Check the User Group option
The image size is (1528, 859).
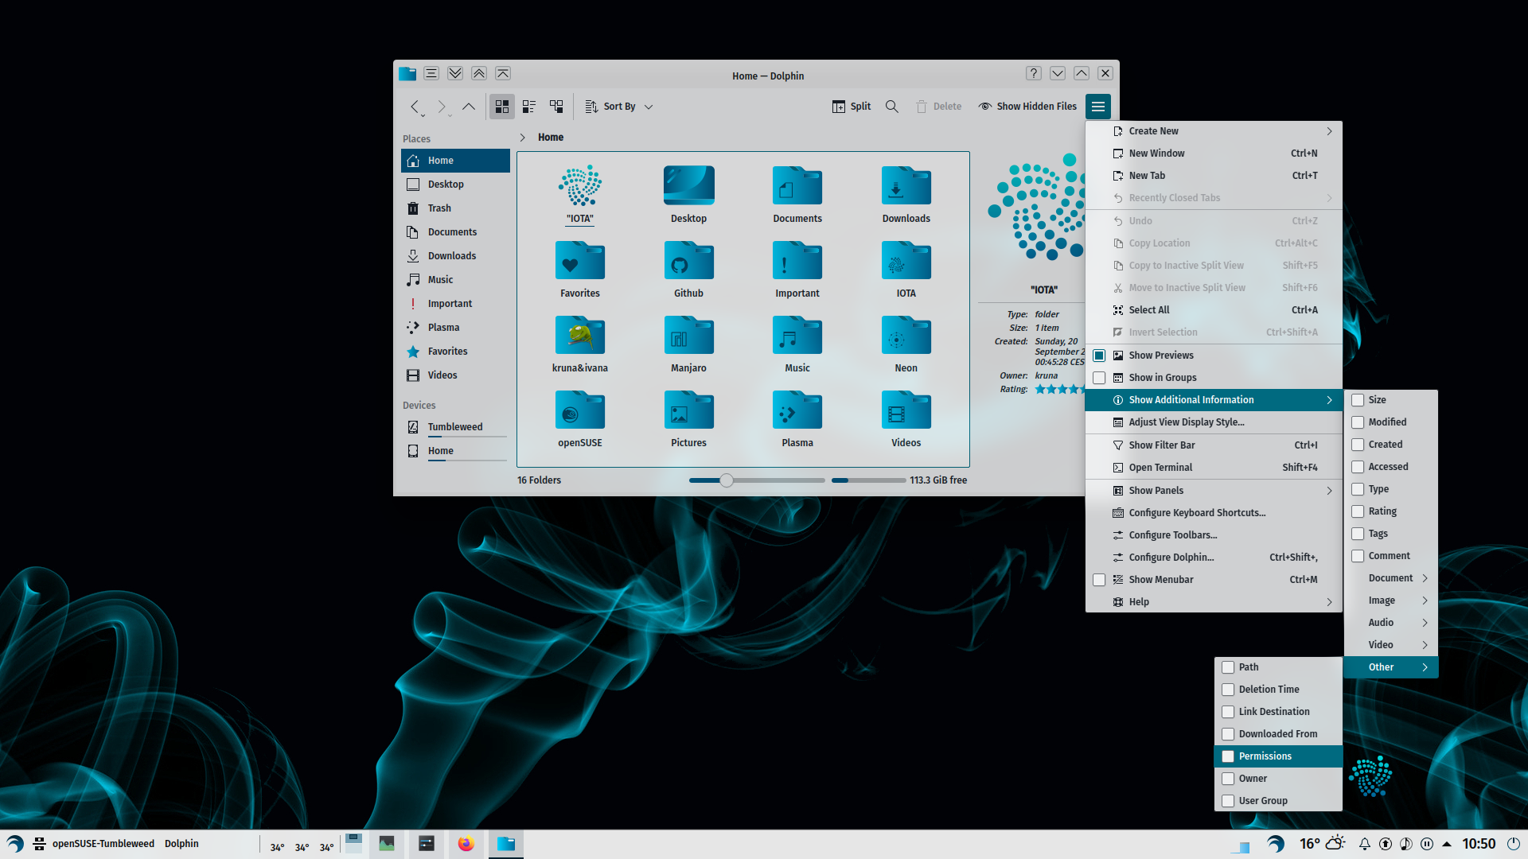(1228, 801)
